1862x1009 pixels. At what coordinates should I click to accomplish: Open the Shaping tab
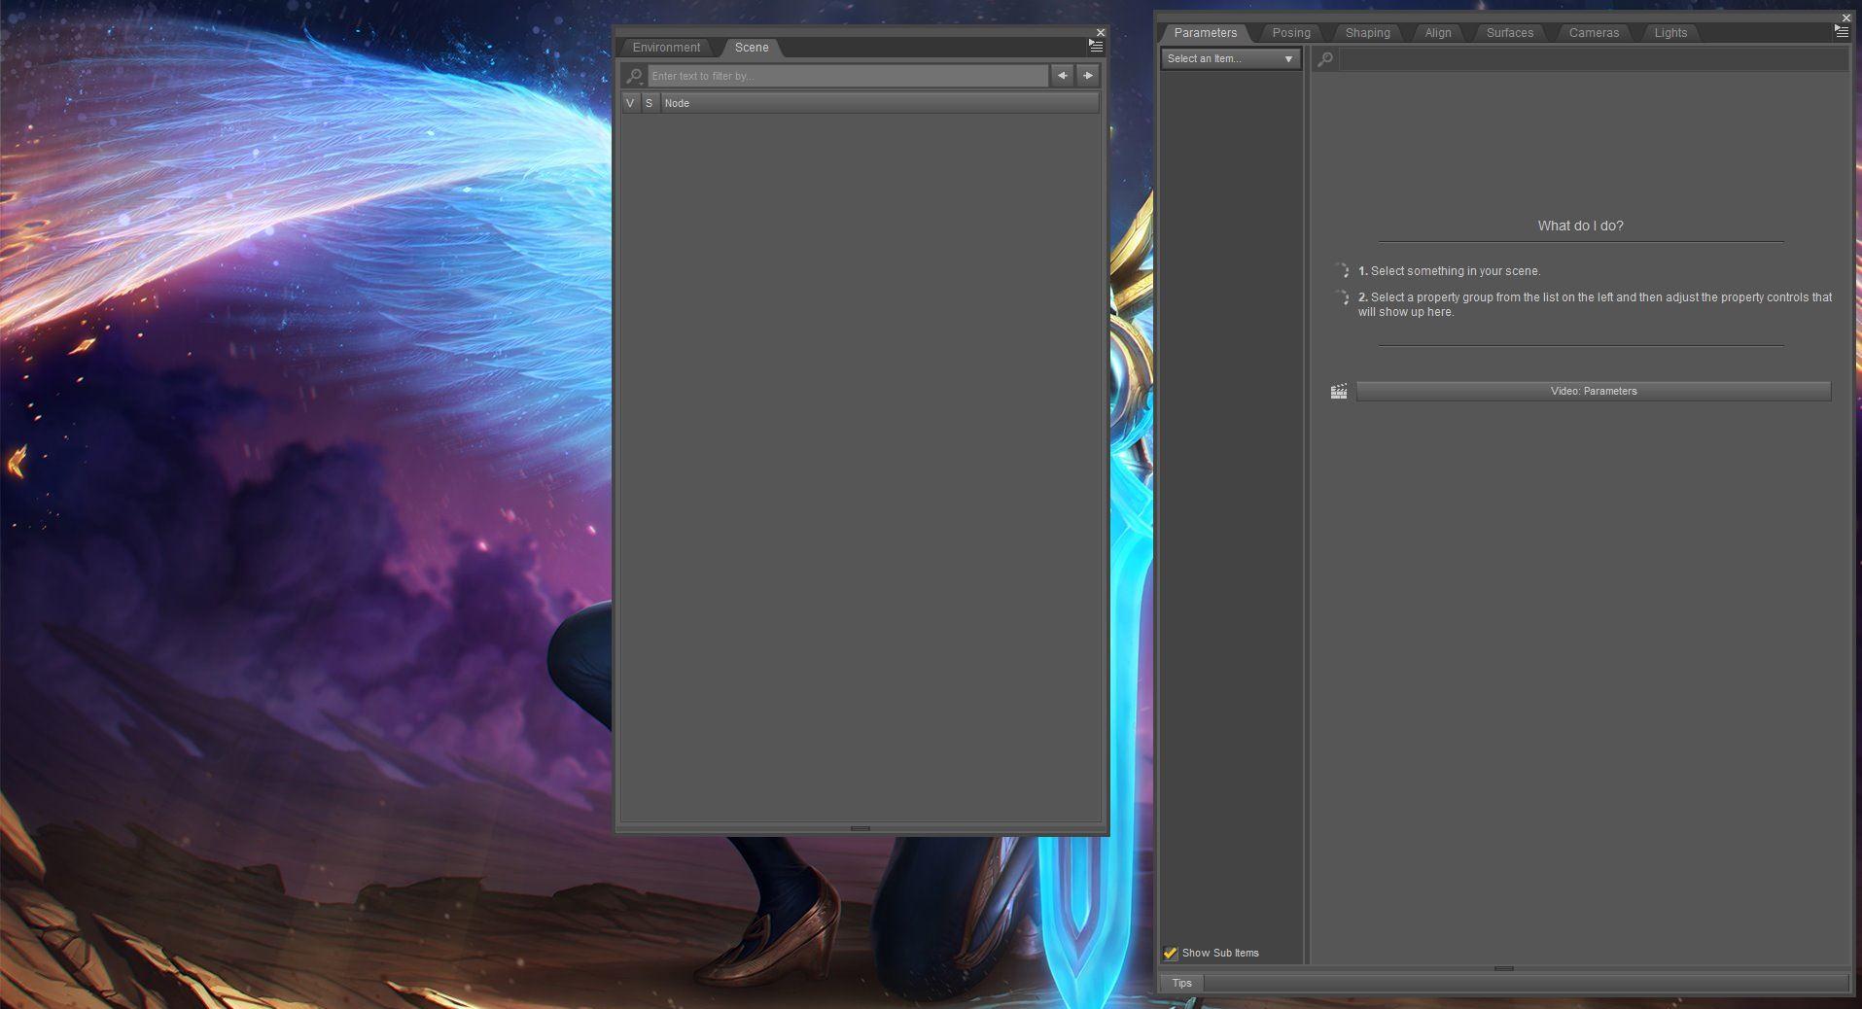click(x=1368, y=33)
